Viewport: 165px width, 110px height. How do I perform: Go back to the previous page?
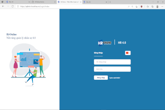pos(3,6)
